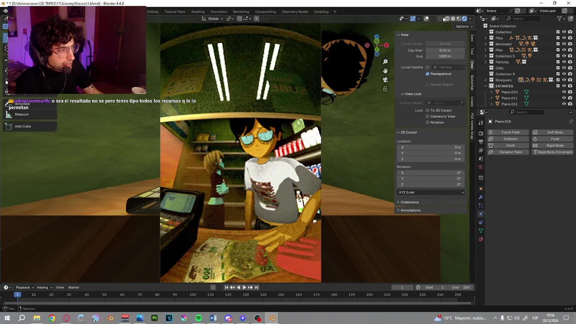Switch to material preview shading
Viewport: 576px width, 324px height.
pyautogui.click(x=459, y=18)
